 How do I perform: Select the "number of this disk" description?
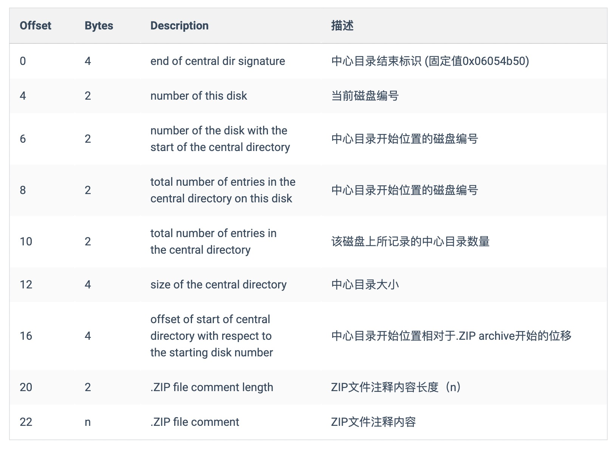198,96
